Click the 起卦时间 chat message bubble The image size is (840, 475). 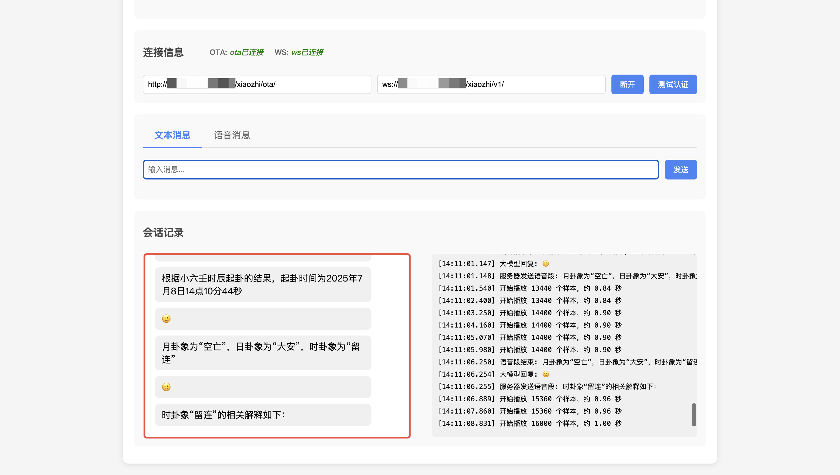coord(263,284)
